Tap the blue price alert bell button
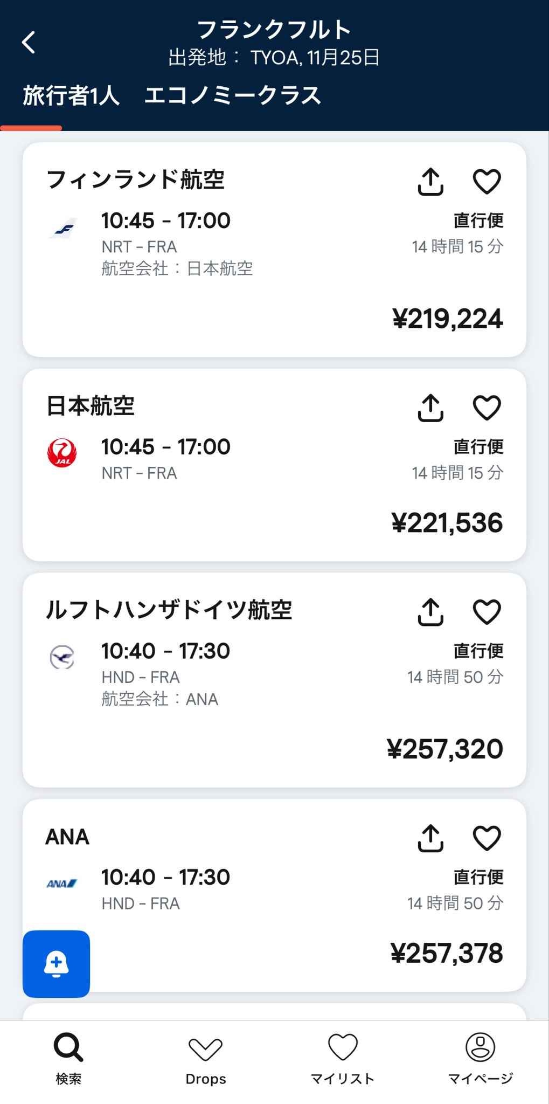 pyautogui.click(x=56, y=964)
